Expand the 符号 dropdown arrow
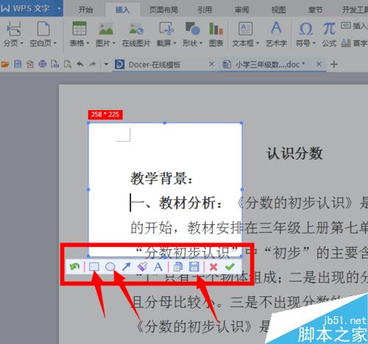The width and height of the screenshot is (368, 344). coord(314,43)
